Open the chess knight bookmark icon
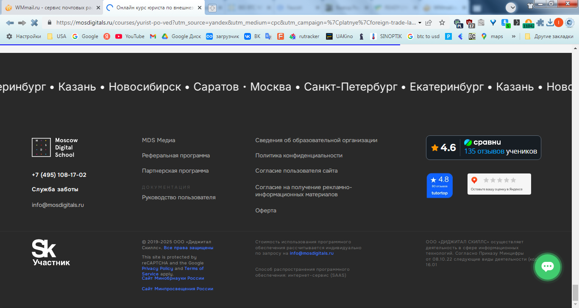Viewport: 579px width, 308px height. pyautogui.click(x=361, y=36)
